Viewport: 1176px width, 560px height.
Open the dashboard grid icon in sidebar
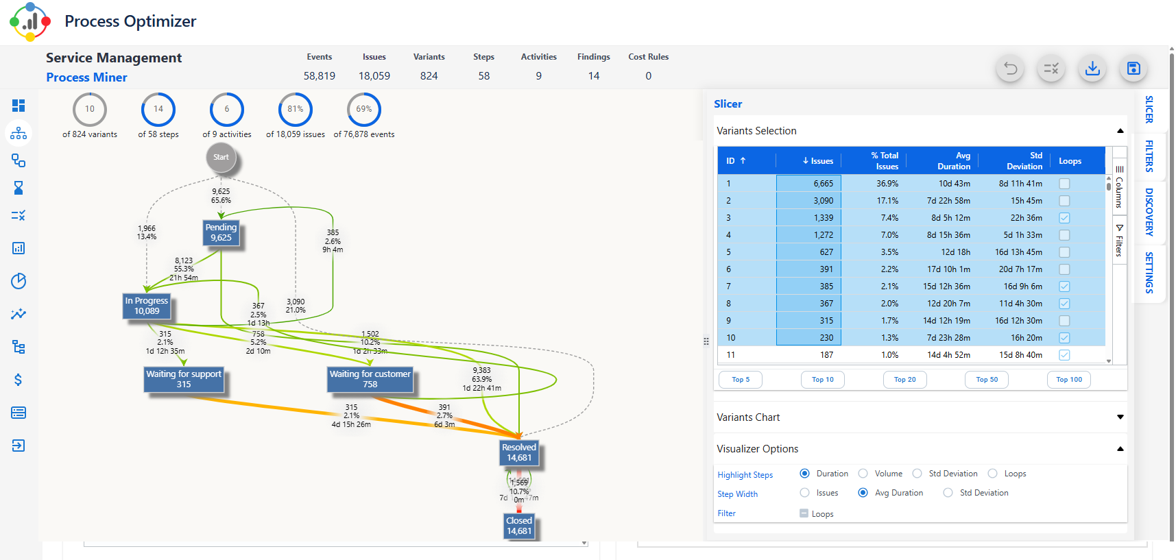(x=19, y=106)
